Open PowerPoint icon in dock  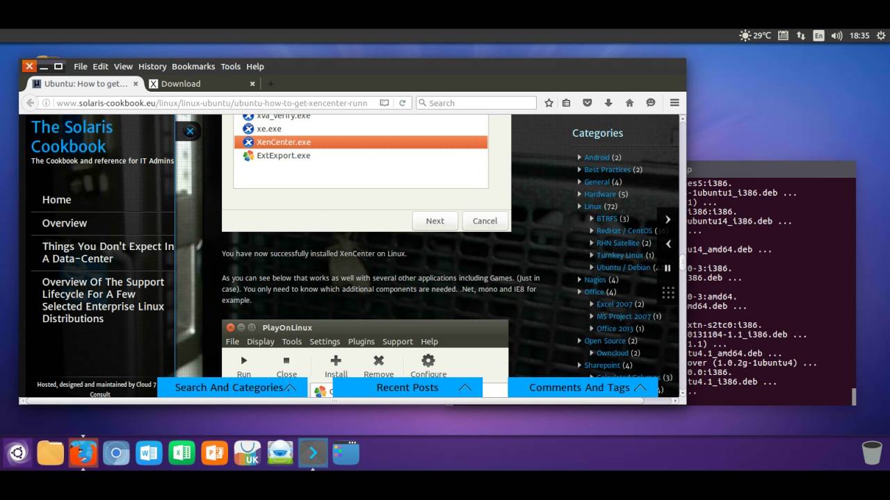[214, 453]
